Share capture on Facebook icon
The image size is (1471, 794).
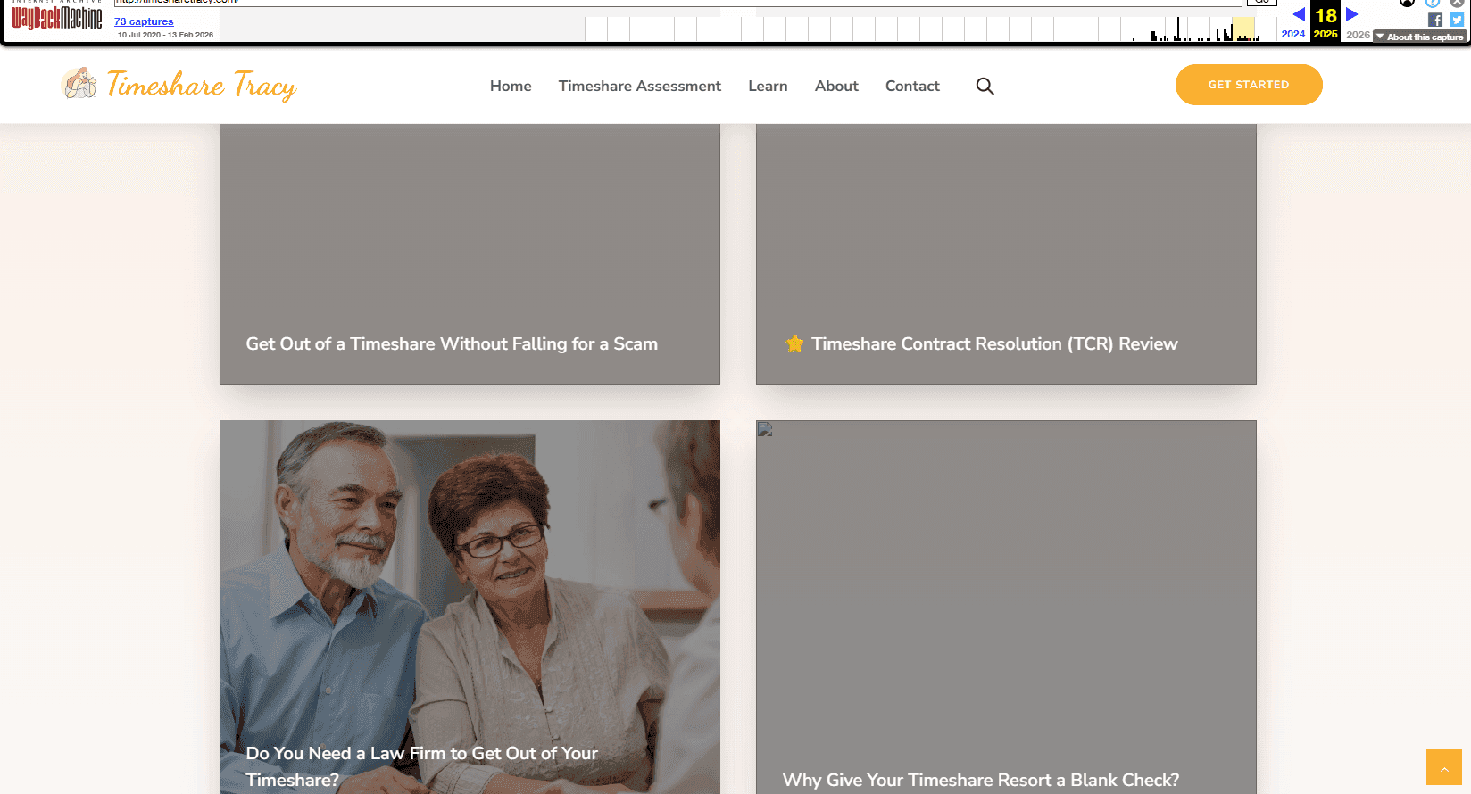pyautogui.click(x=1435, y=20)
